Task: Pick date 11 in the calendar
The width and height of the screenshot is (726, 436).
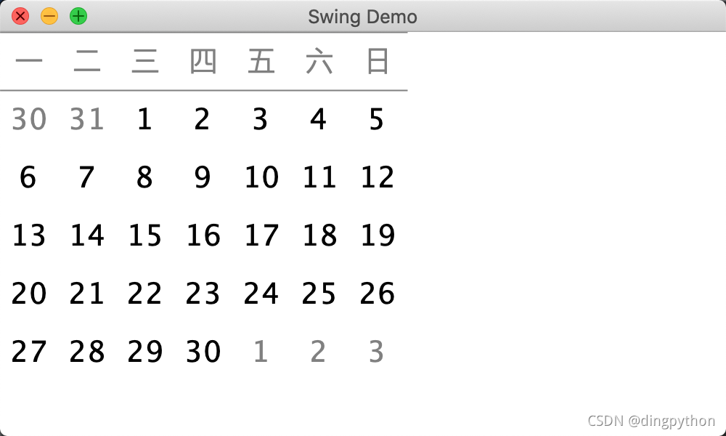Action: [x=319, y=177]
